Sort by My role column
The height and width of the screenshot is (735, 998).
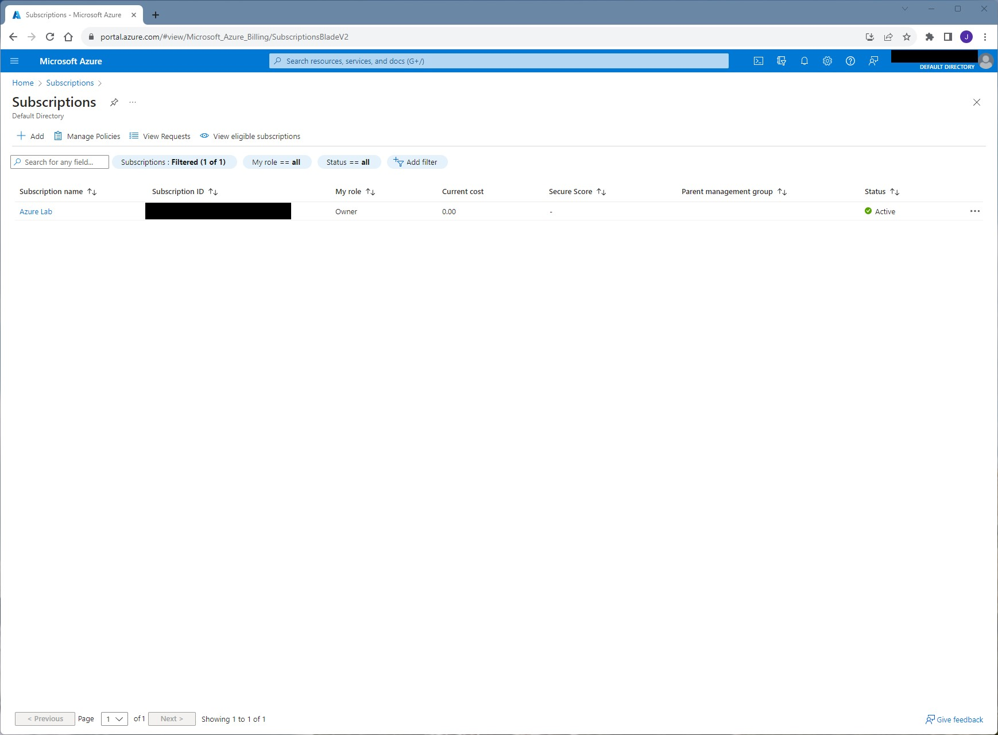tap(355, 192)
